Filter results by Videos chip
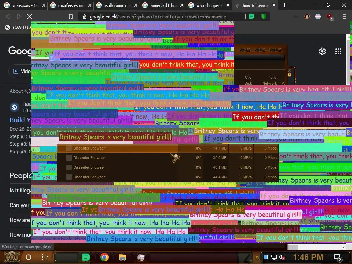 (20, 71)
